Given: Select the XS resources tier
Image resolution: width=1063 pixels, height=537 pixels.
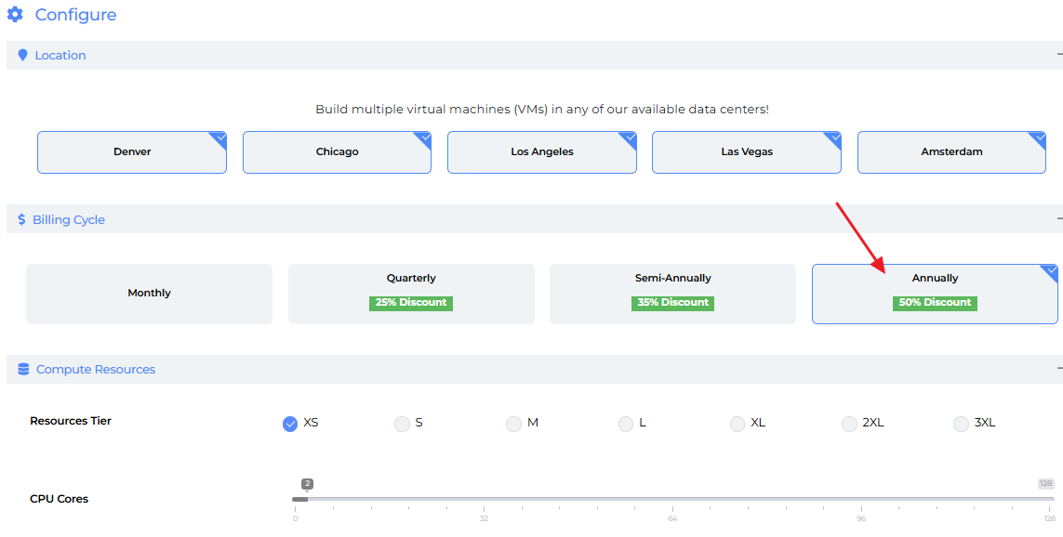Looking at the screenshot, I should tap(290, 424).
